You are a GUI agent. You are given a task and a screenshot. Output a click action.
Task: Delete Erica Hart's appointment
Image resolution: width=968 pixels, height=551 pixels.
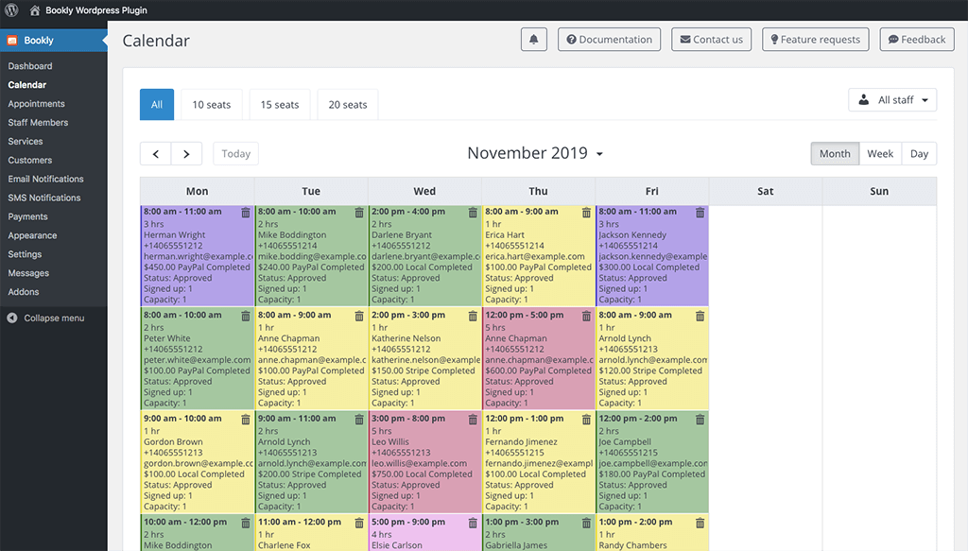coord(586,213)
